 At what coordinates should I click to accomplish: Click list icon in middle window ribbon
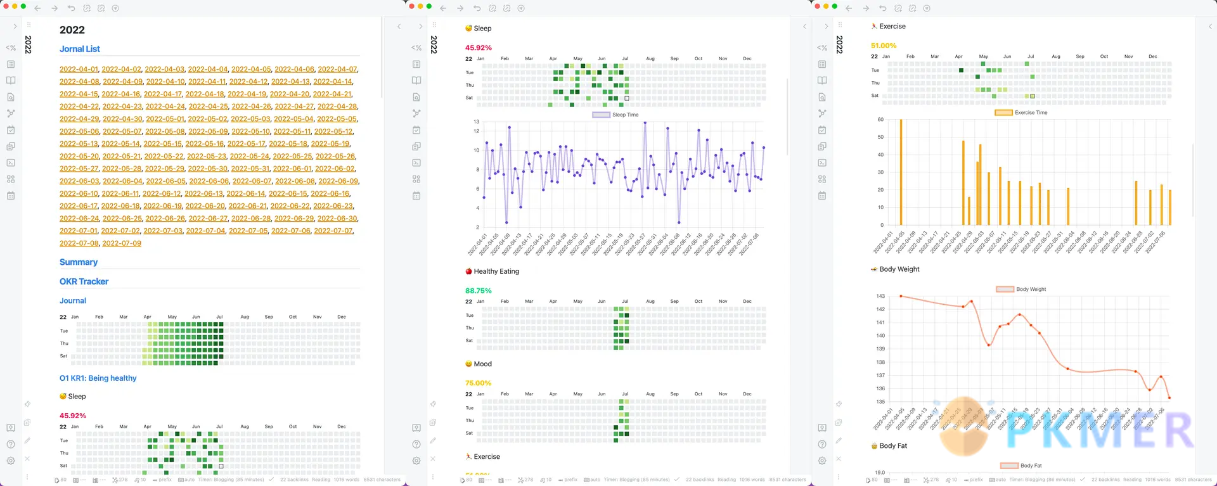point(416,64)
